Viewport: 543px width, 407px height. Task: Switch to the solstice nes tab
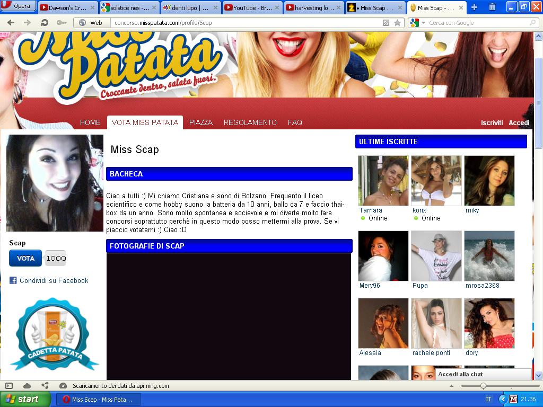[x=129, y=7]
